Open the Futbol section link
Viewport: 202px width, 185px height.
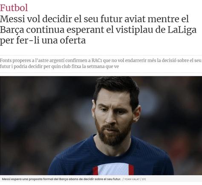(14, 8)
